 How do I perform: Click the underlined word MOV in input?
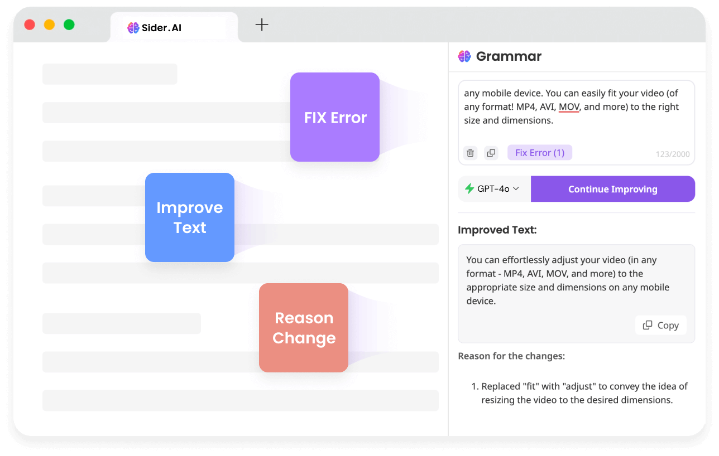(x=569, y=107)
